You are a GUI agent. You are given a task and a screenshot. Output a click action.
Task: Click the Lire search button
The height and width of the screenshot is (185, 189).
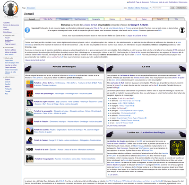click(x=173, y=8)
